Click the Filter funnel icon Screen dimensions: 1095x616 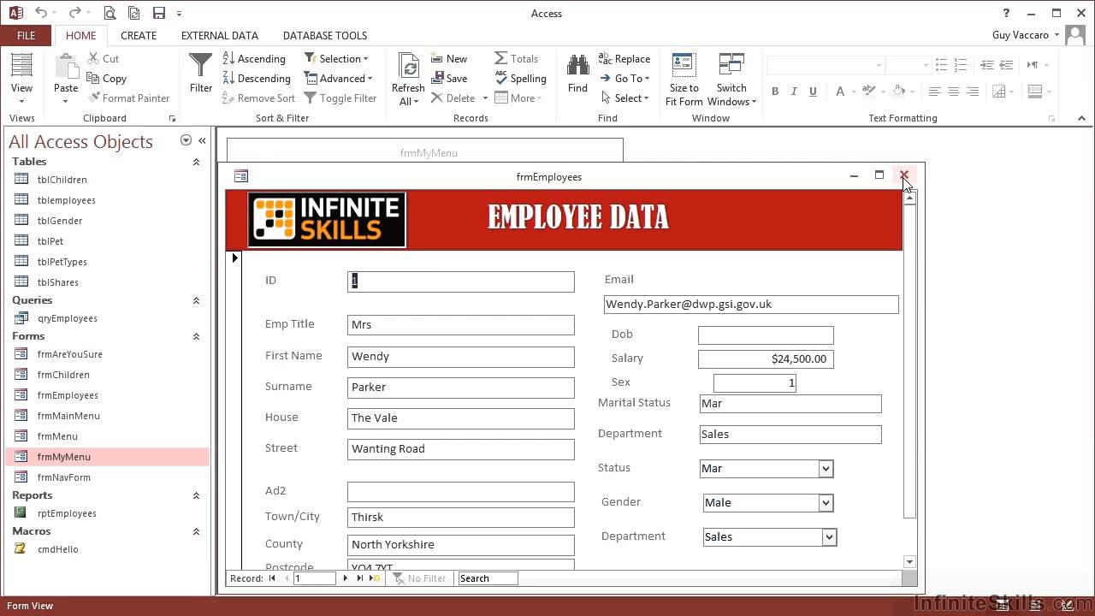(x=201, y=73)
